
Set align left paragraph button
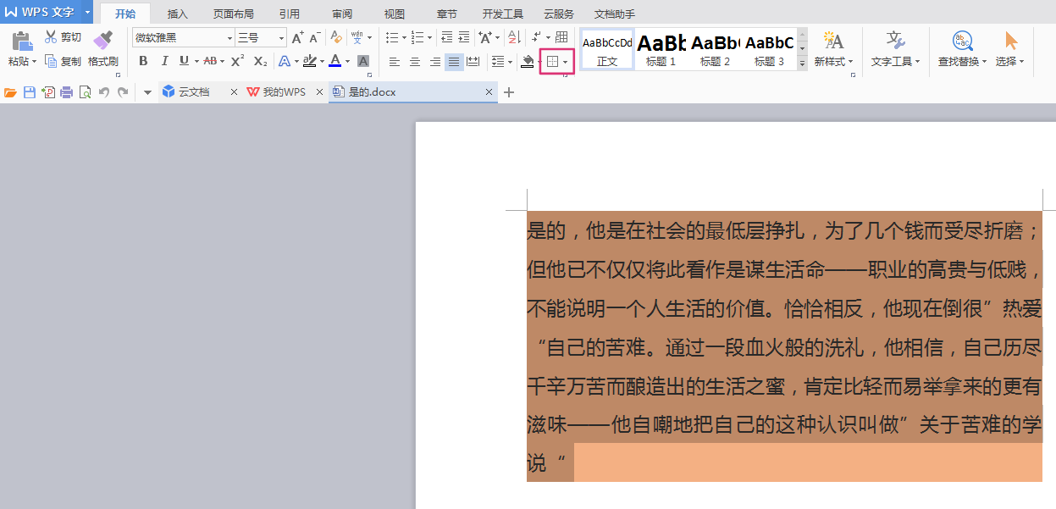tap(395, 62)
